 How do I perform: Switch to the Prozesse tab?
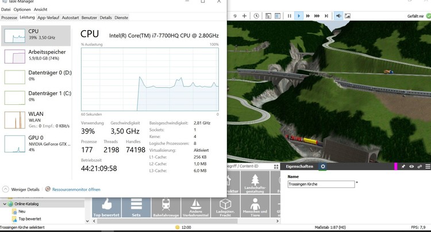point(9,18)
